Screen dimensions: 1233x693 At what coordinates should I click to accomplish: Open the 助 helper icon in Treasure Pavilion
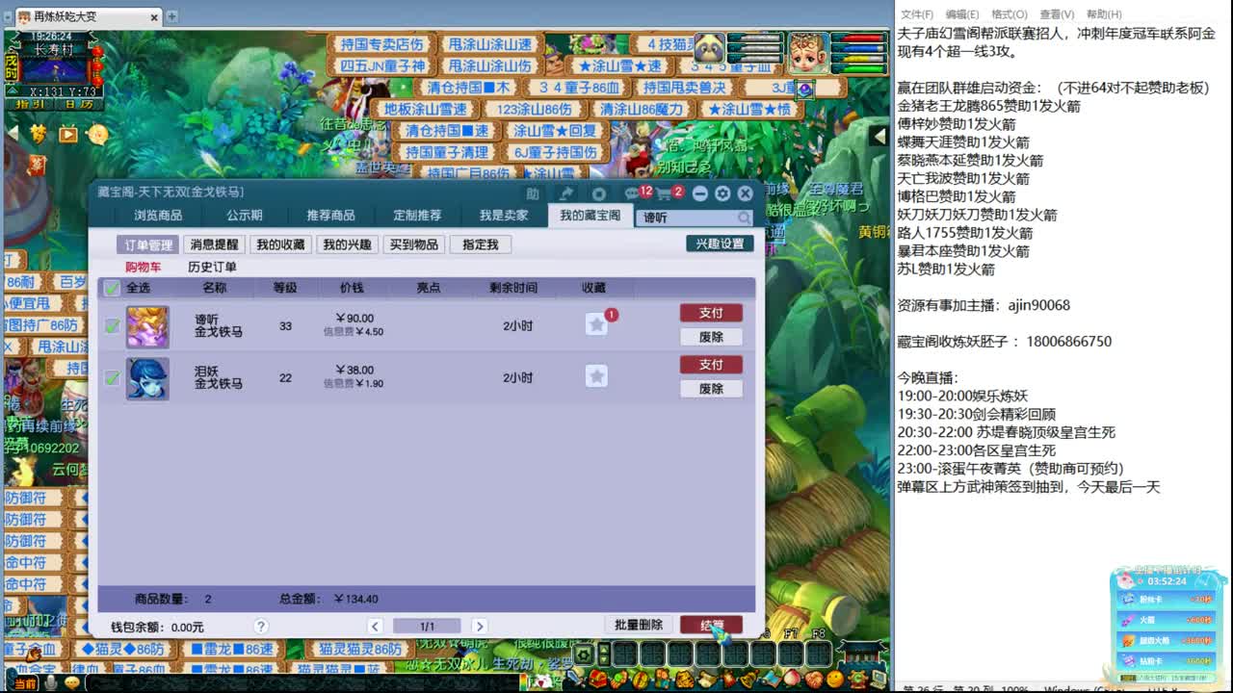[x=533, y=193]
